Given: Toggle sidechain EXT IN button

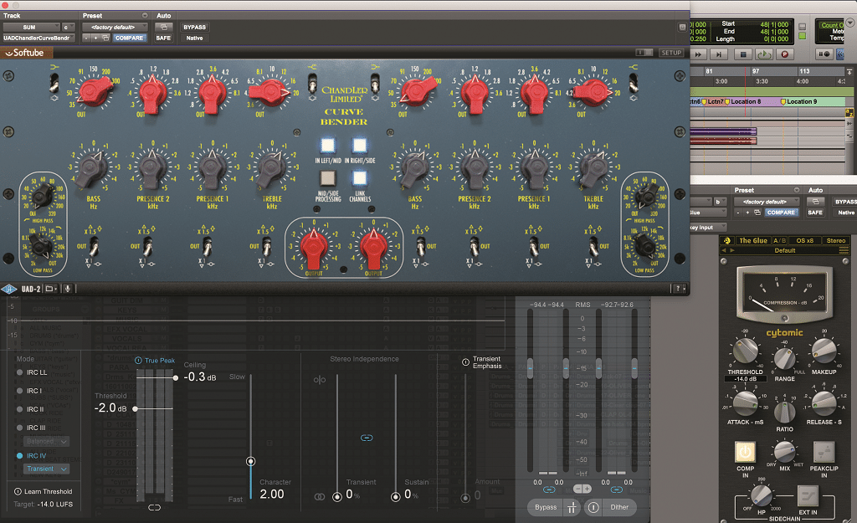Looking at the screenshot, I should (808, 496).
